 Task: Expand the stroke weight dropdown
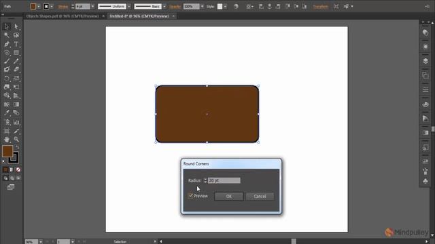tap(92, 6)
